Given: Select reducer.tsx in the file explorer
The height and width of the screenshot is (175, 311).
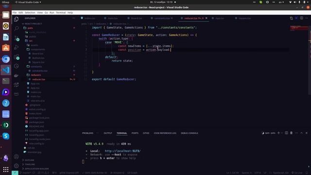Looking at the screenshot, I should point(39,79).
